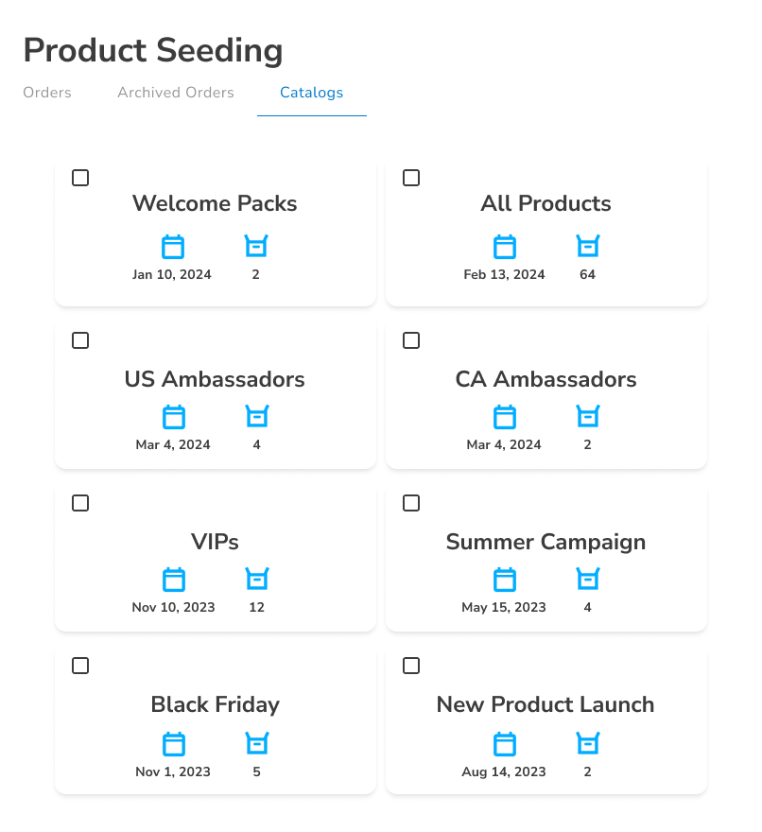Screen dimensions: 762x832
Task: Open the Archived Orders tab
Action: point(176,93)
